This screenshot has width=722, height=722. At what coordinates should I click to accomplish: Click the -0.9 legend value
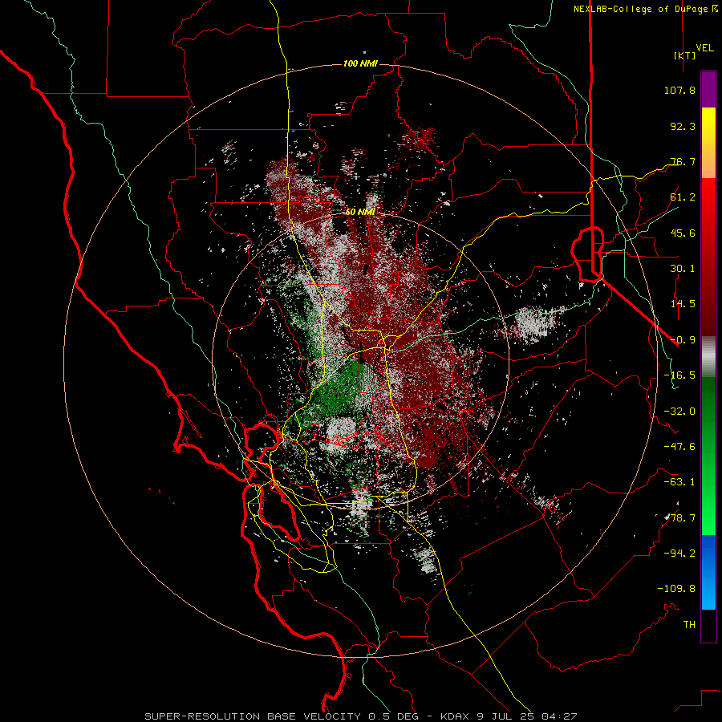(683, 340)
